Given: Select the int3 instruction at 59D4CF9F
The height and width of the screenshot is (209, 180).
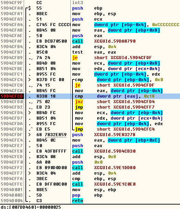Looking at the screenshot, I should 78,3.
